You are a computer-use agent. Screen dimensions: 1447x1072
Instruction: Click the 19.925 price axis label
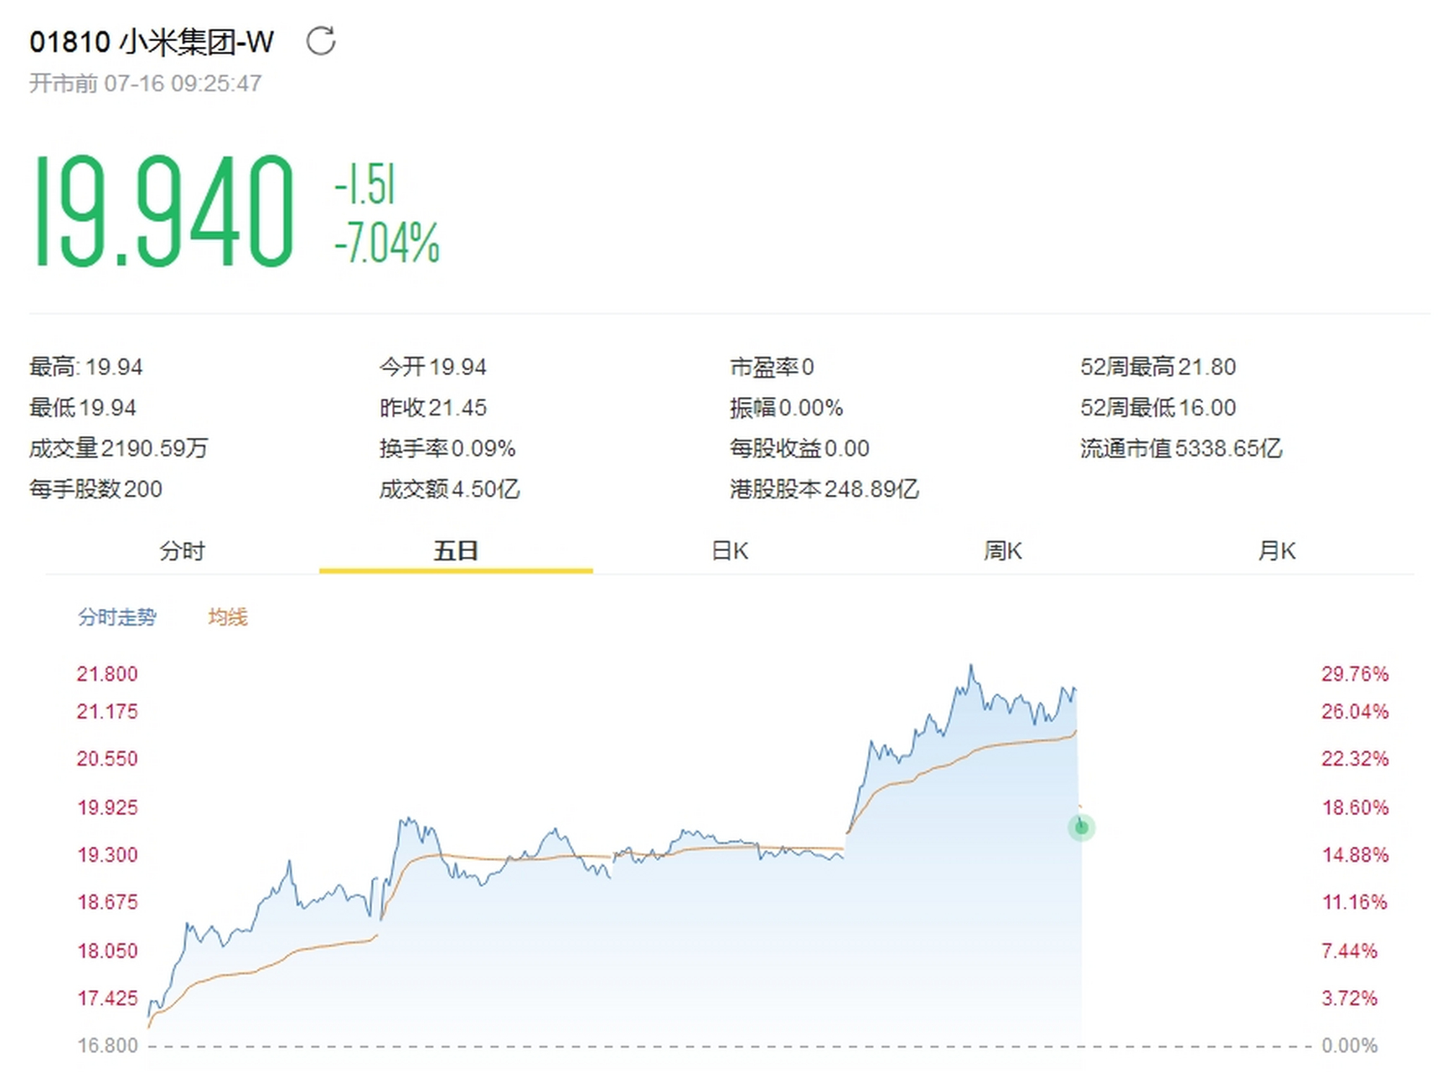[107, 807]
